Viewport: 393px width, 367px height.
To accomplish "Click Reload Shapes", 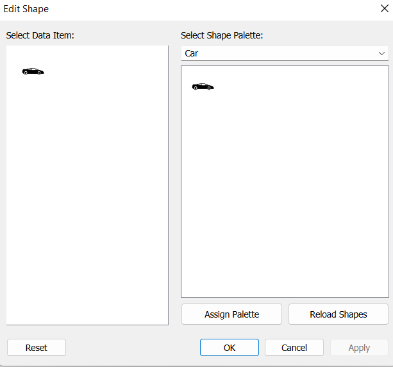I will point(338,314).
